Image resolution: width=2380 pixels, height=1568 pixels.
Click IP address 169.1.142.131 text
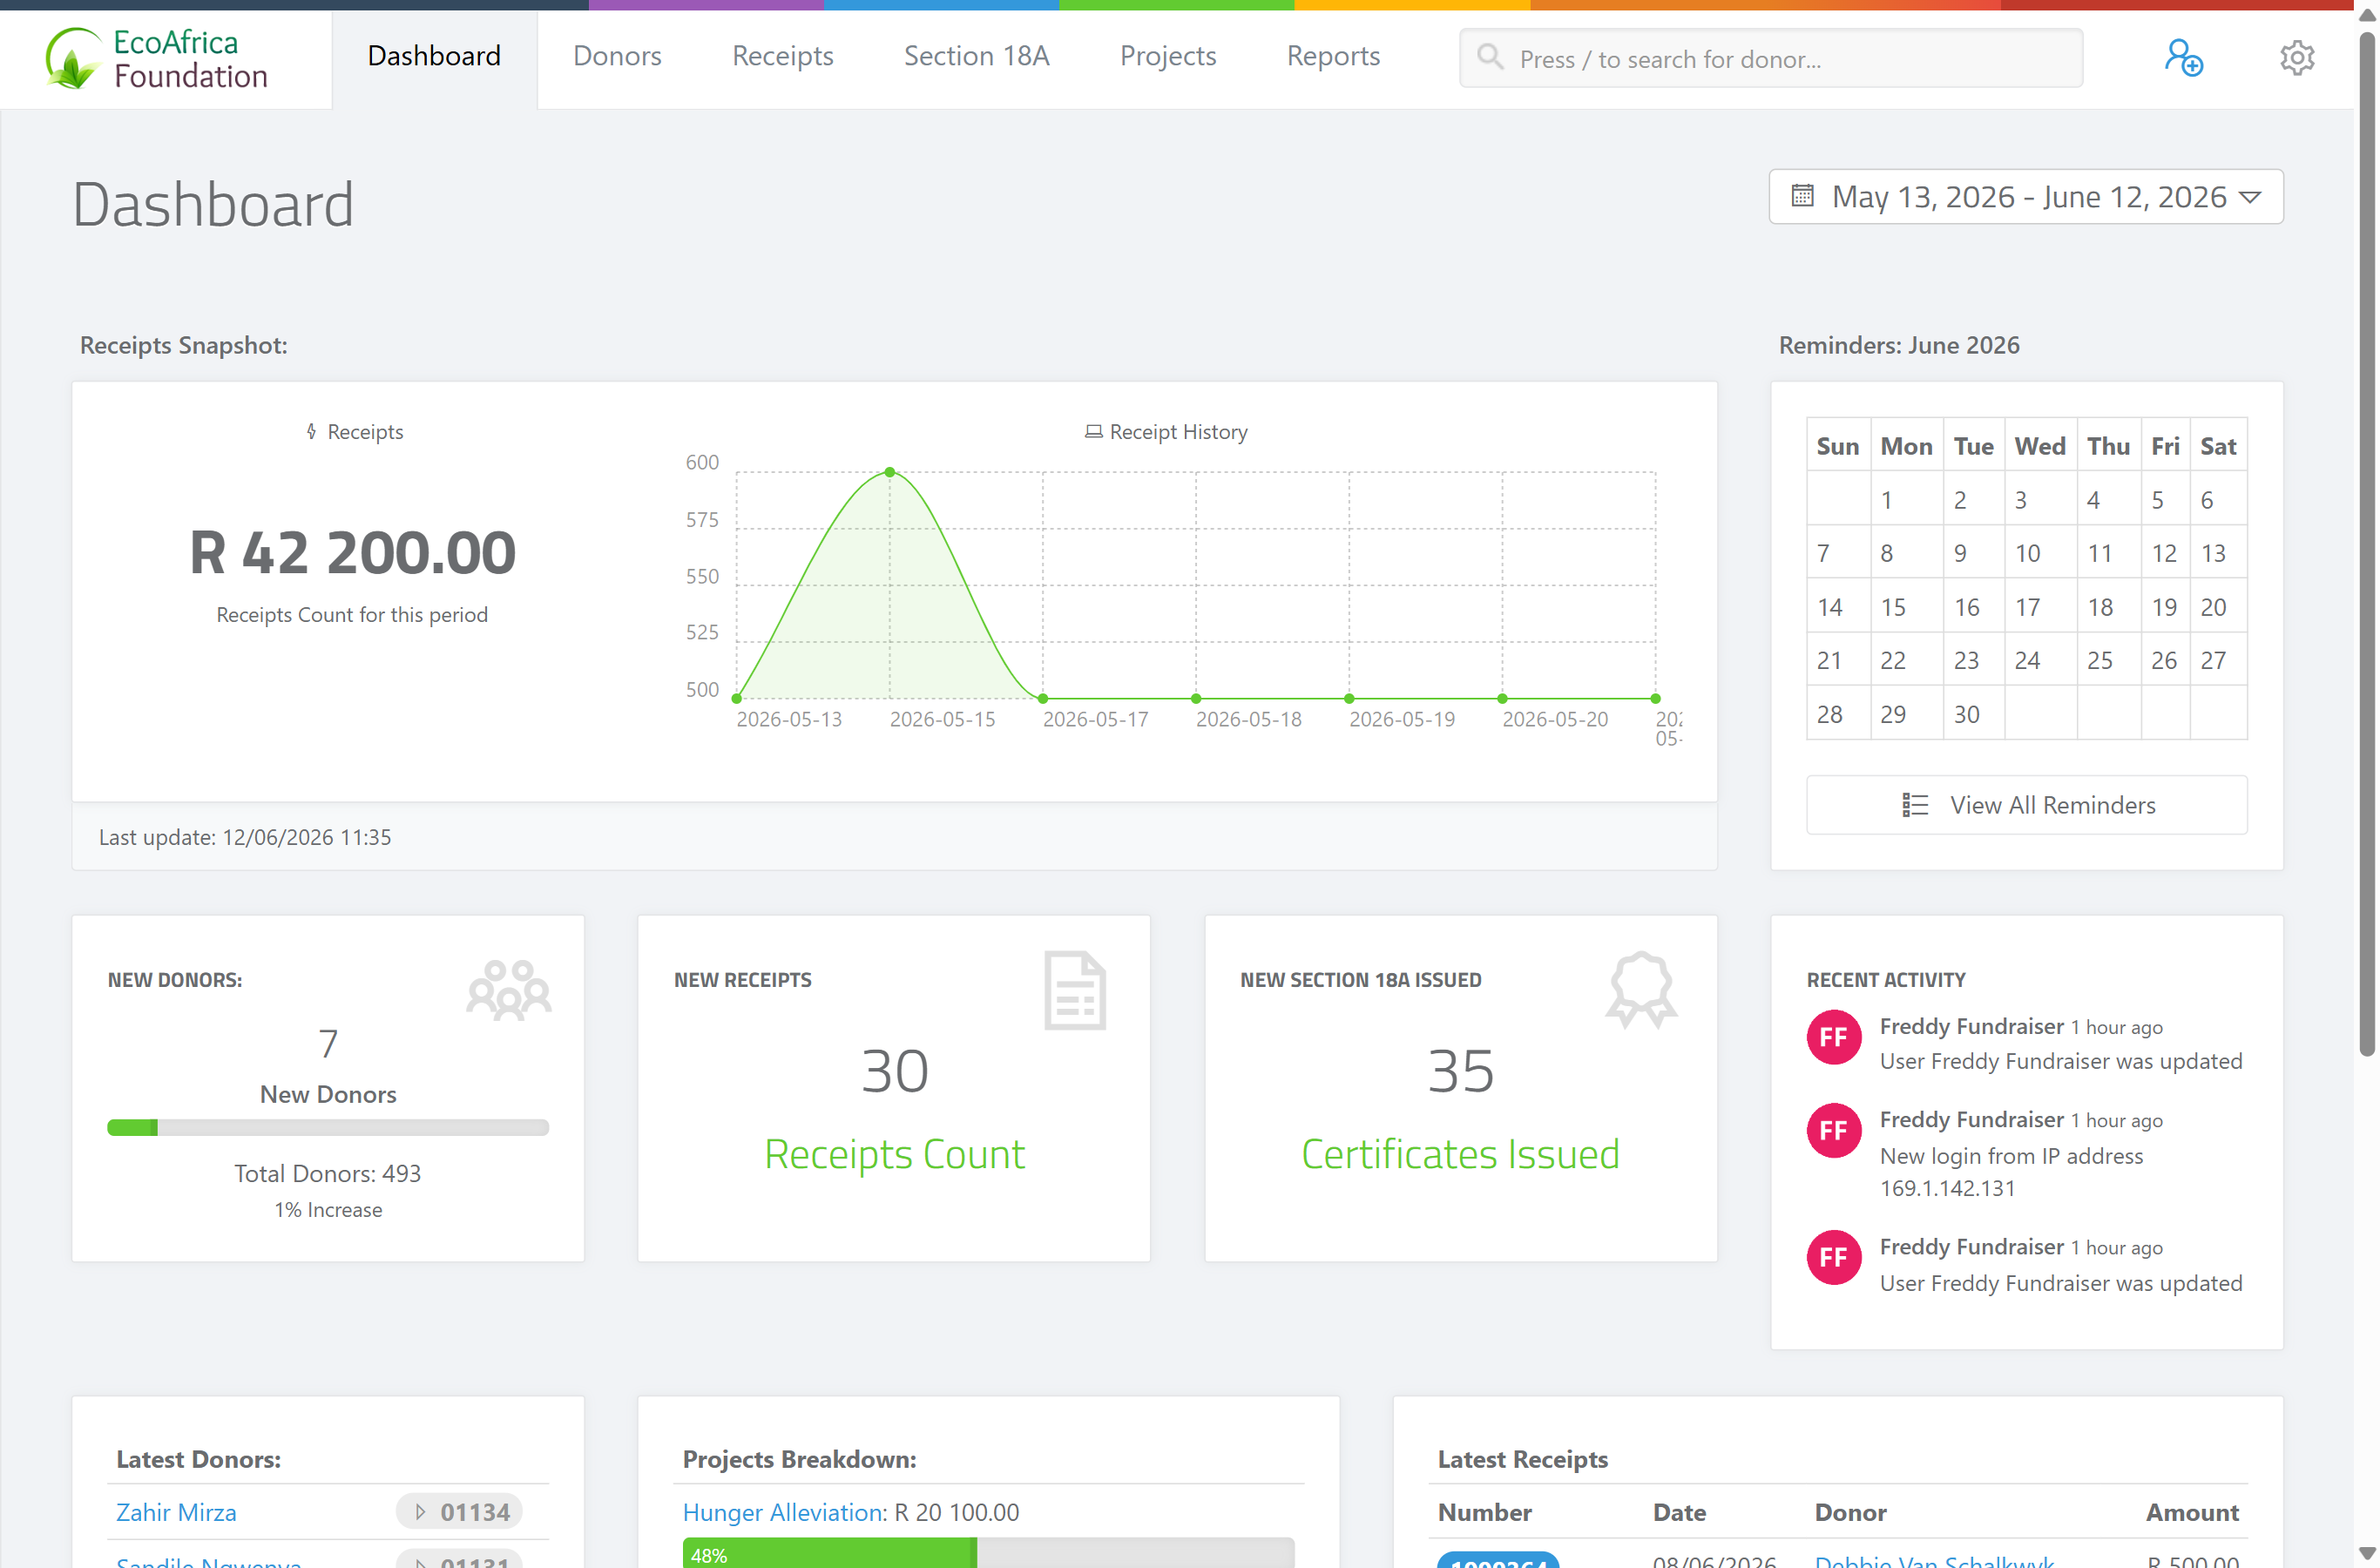[1947, 1188]
